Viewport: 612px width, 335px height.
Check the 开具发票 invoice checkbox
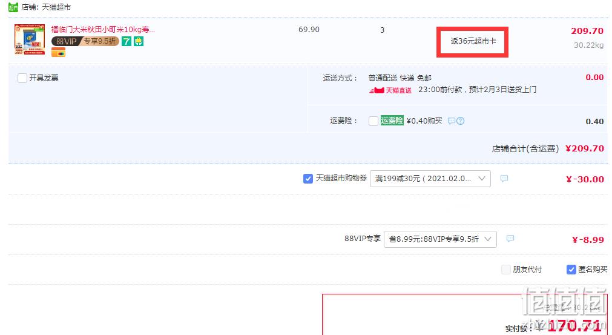22,78
